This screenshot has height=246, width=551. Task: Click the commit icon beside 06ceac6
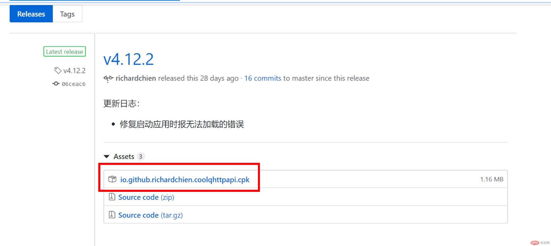point(56,83)
